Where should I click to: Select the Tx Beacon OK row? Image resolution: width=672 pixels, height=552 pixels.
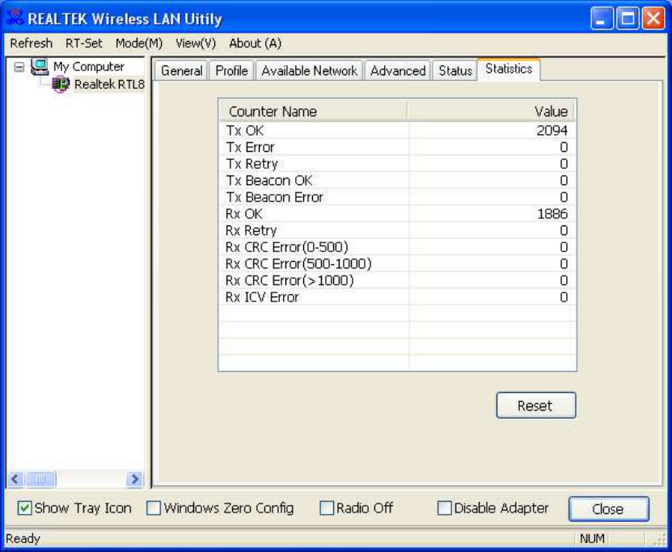point(397,180)
